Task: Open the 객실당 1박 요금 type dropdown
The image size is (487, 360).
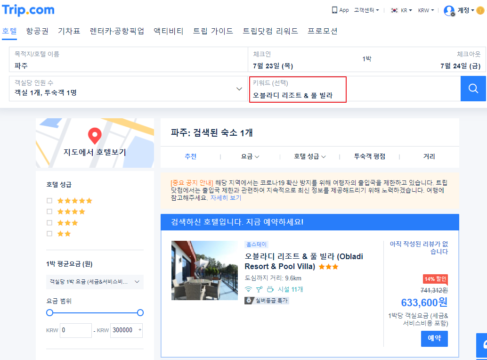Action: click(95, 282)
